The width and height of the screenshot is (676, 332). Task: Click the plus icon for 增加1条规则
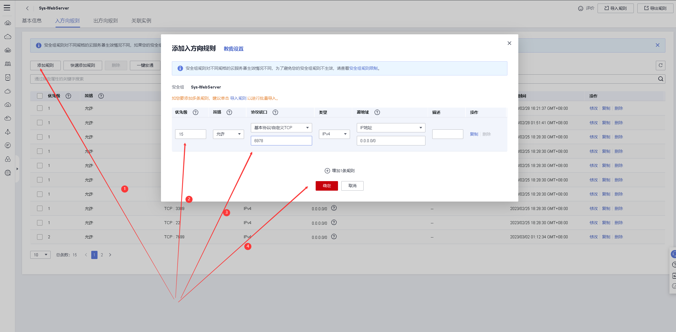[x=327, y=171]
